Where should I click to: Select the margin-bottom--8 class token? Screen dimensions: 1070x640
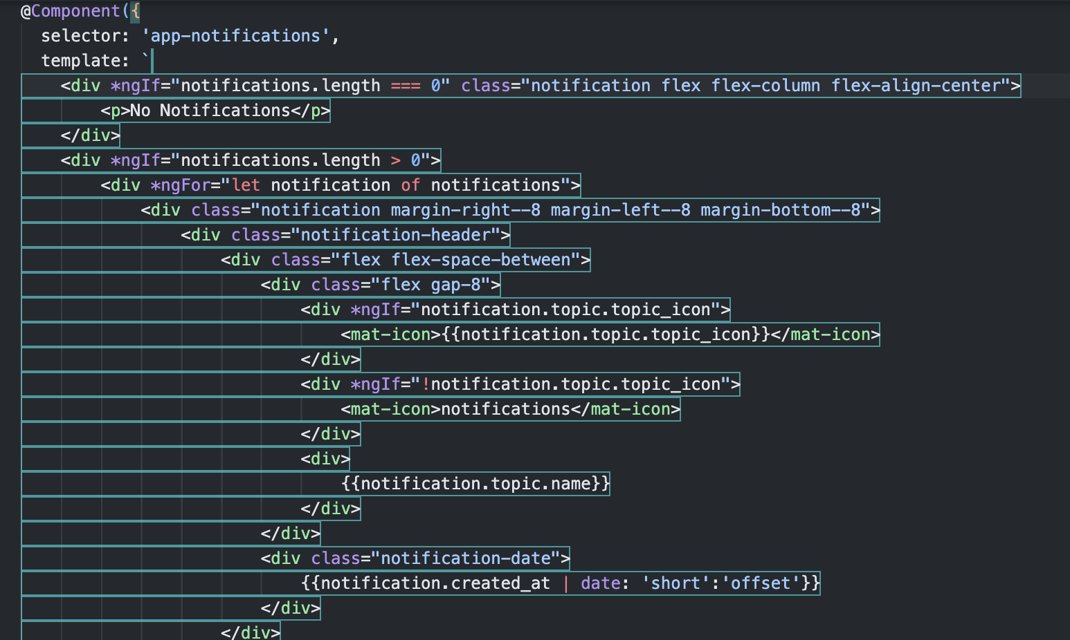tap(782, 209)
